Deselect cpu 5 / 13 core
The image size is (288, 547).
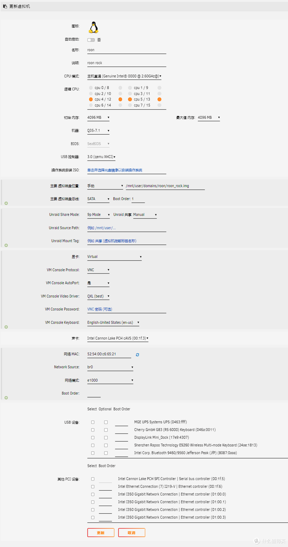pyautogui.click(x=130, y=99)
